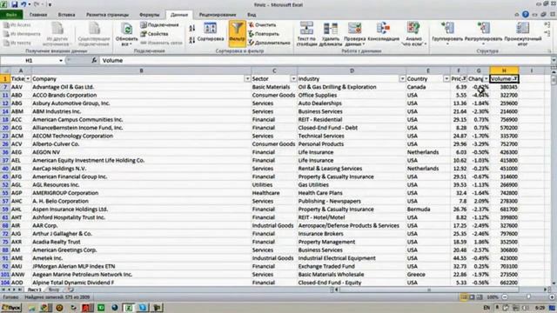
Task: Click cell 'Bermuda' in Country column
Action: [x=428, y=210]
